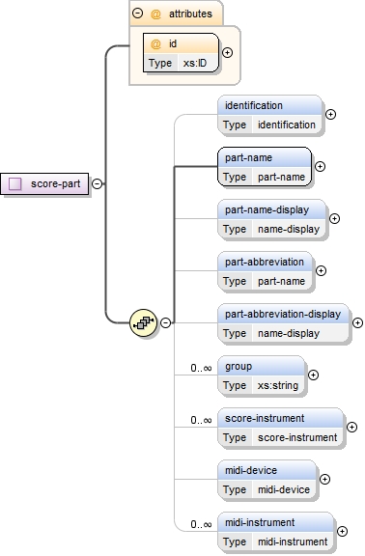The width and height of the screenshot is (365, 556).
Task: Expand the midi-device element
Action: tap(324, 479)
